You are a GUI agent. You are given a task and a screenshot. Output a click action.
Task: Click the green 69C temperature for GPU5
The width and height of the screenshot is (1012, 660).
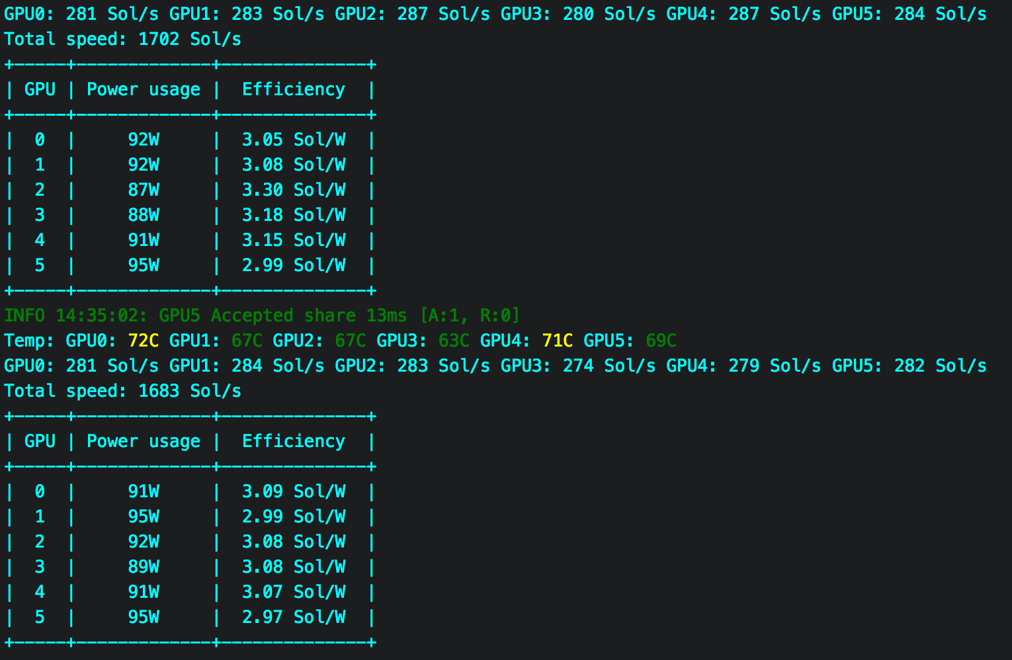point(661,341)
